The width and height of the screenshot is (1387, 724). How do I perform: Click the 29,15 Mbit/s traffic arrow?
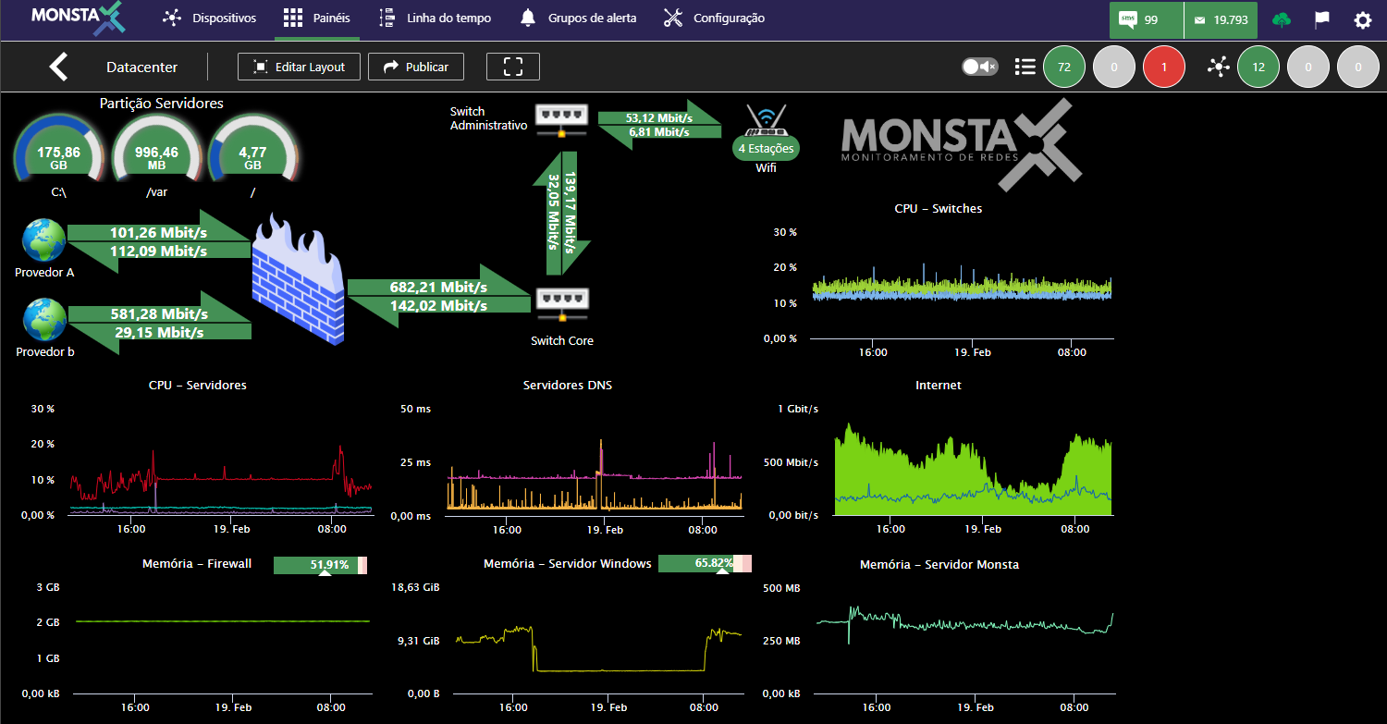point(159,333)
